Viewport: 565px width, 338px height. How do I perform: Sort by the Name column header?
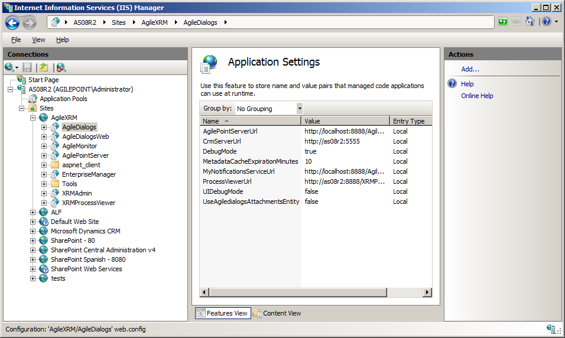pyautogui.click(x=251, y=121)
